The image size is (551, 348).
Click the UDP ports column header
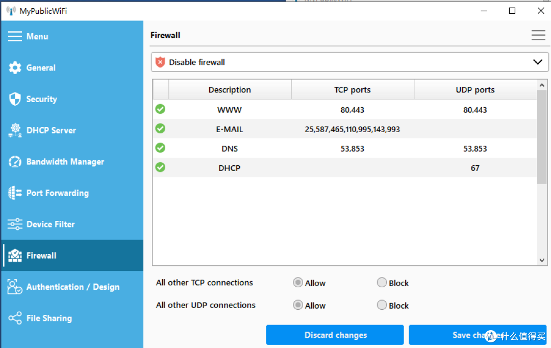click(475, 90)
